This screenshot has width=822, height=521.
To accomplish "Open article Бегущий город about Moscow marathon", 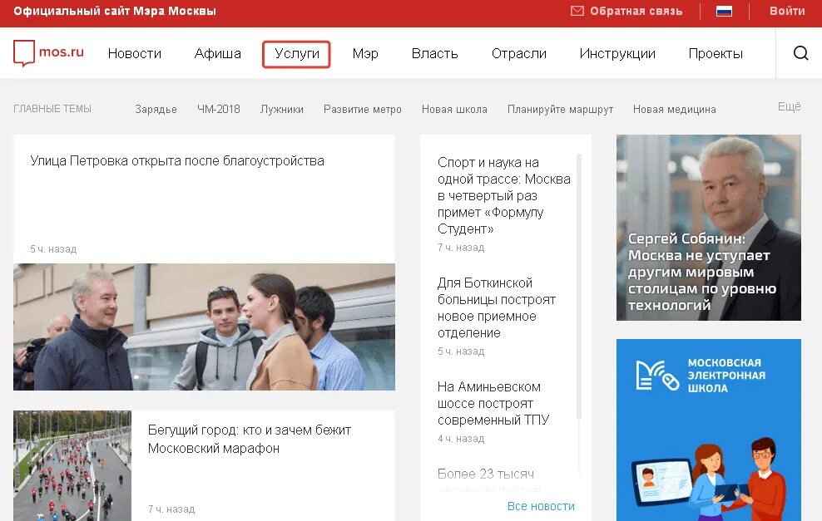I will 249,439.
